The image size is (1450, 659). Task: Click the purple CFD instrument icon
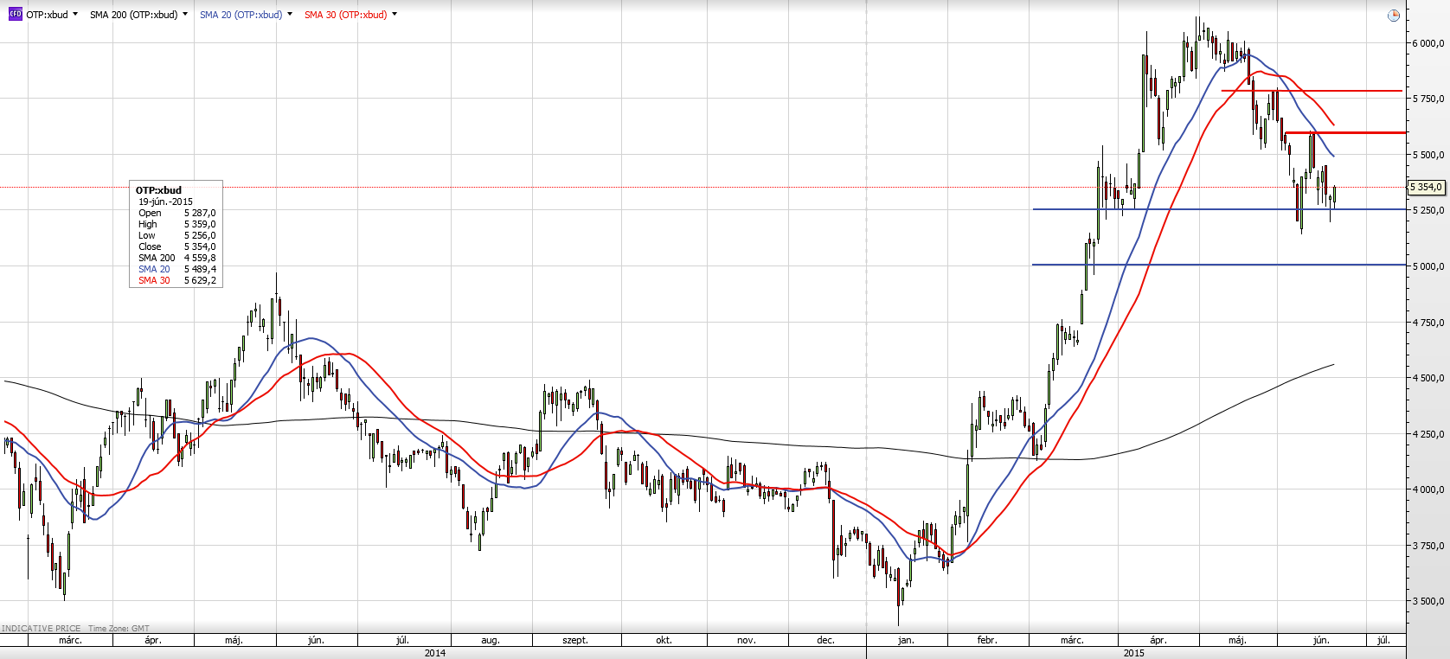(15, 15)
